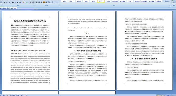Viewport: 176px width, 96px height.
Task: Apply italic formatting
Action: pos(7,2)
